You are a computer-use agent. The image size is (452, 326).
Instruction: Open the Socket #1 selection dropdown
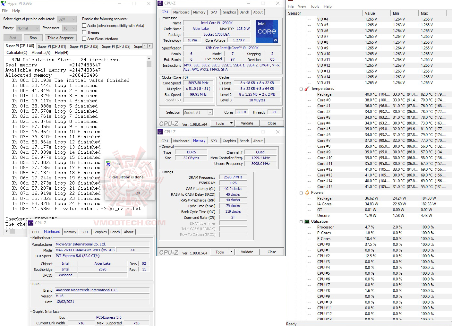pos(198,113)
